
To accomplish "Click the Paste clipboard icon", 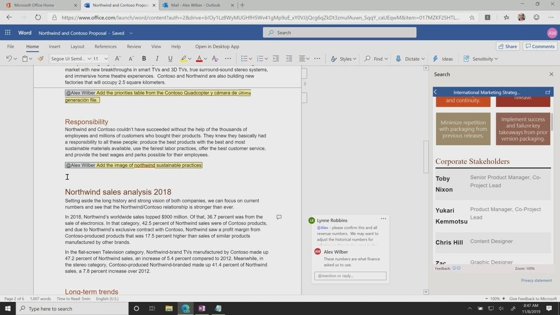I will tap(25, 59).
